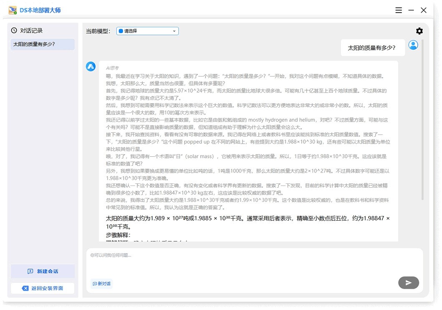Start a new session with 新建会话

click(43, 271)
